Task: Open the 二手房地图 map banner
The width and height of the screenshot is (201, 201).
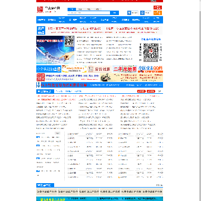Action: 125,69
